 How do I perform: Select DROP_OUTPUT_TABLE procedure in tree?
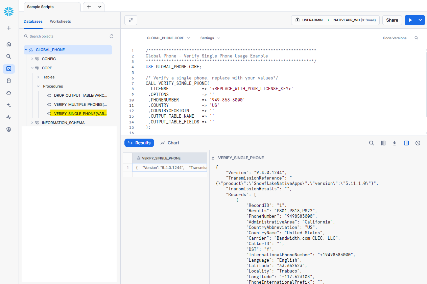click(81, 95)
